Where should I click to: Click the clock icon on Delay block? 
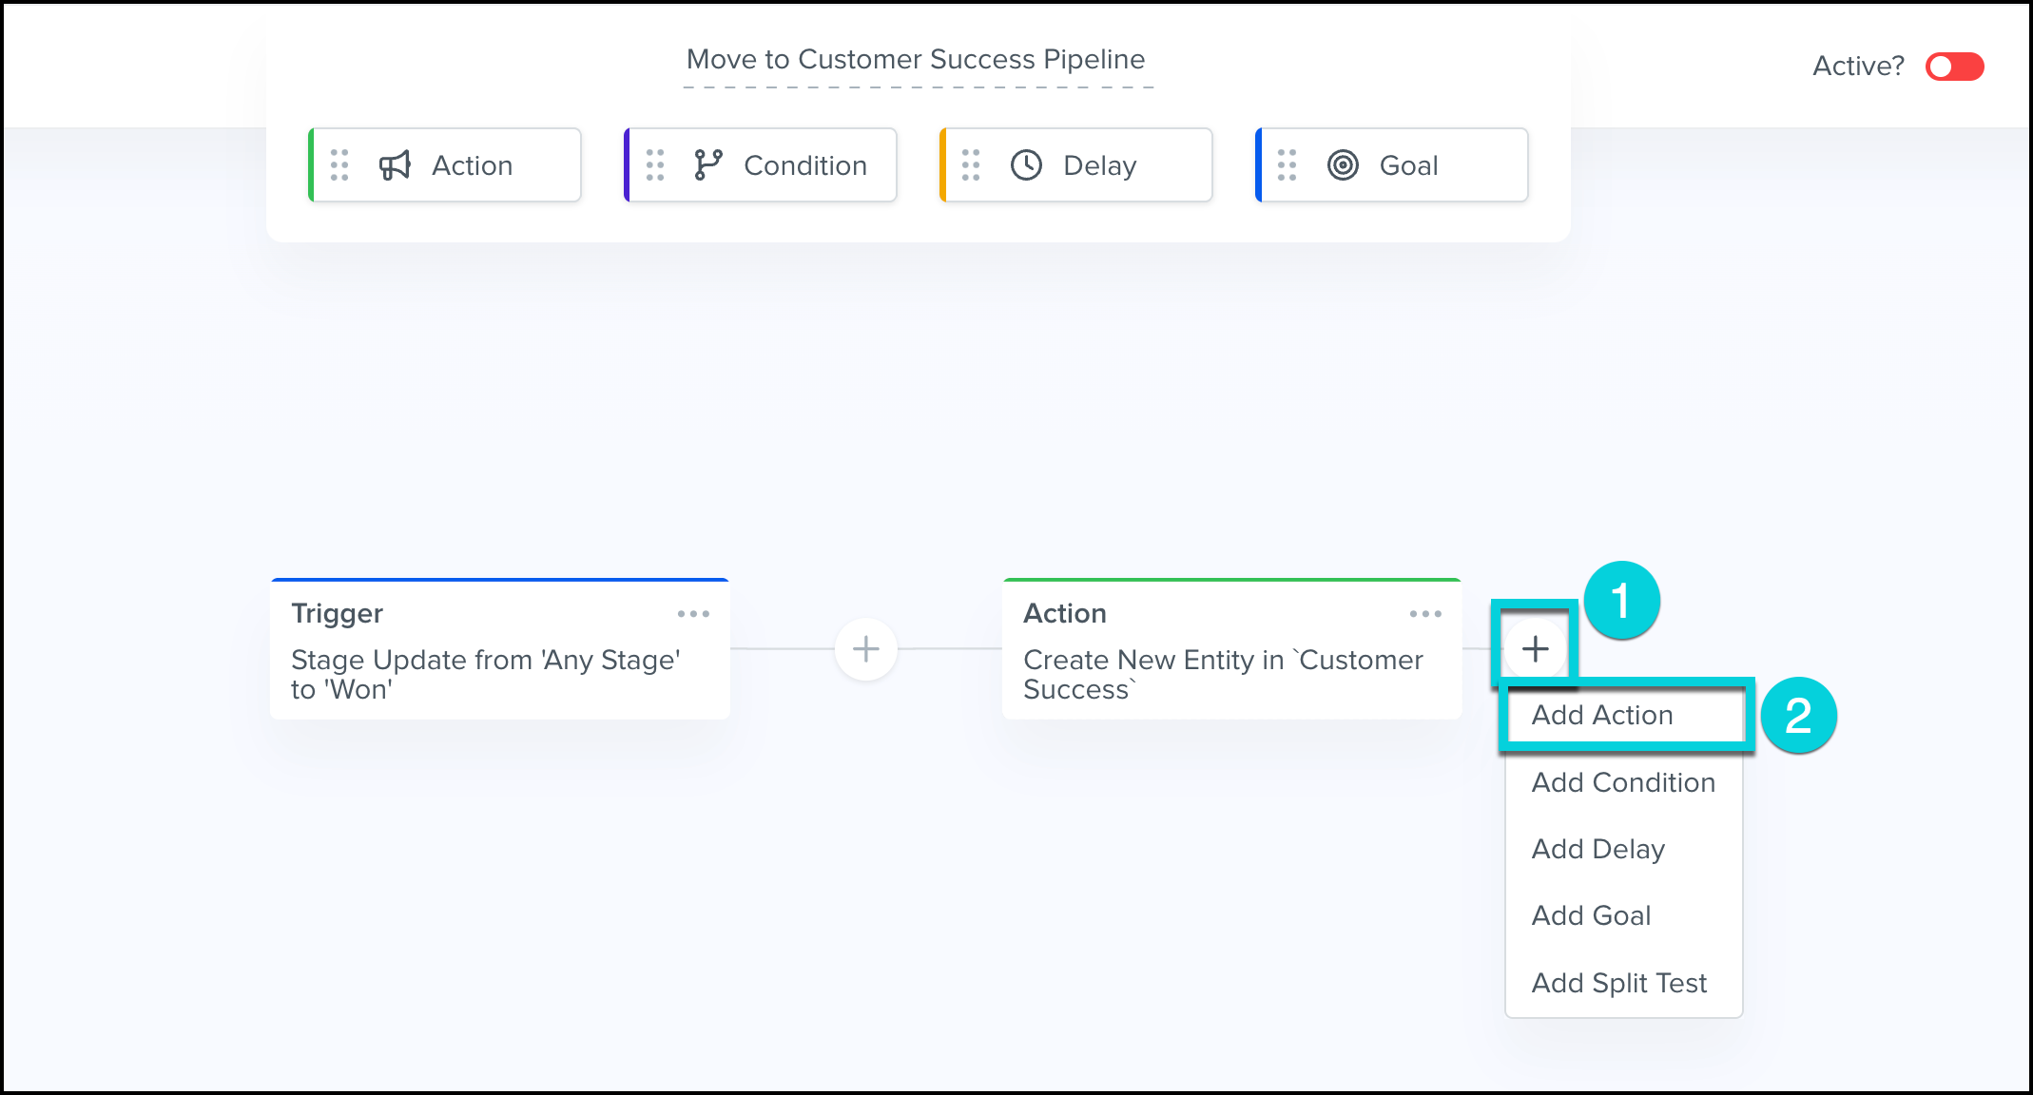pyautogui.click(x=1026, y=165)
